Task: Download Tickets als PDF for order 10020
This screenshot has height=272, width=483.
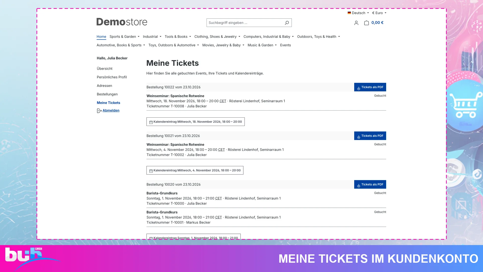Action: (370, 184)
